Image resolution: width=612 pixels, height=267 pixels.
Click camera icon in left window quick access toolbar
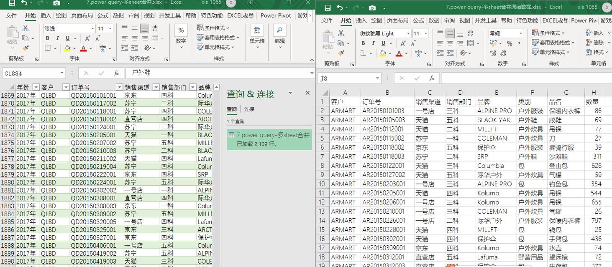point(56,3)
